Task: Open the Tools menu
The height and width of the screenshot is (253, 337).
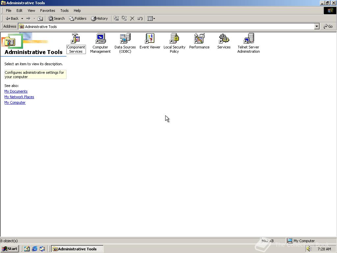Action: 64,11
